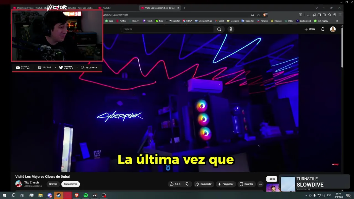The width and height of the screenshot is (354, 199).
Task: Open a new browser tab
Action: (x=184, y=8)
